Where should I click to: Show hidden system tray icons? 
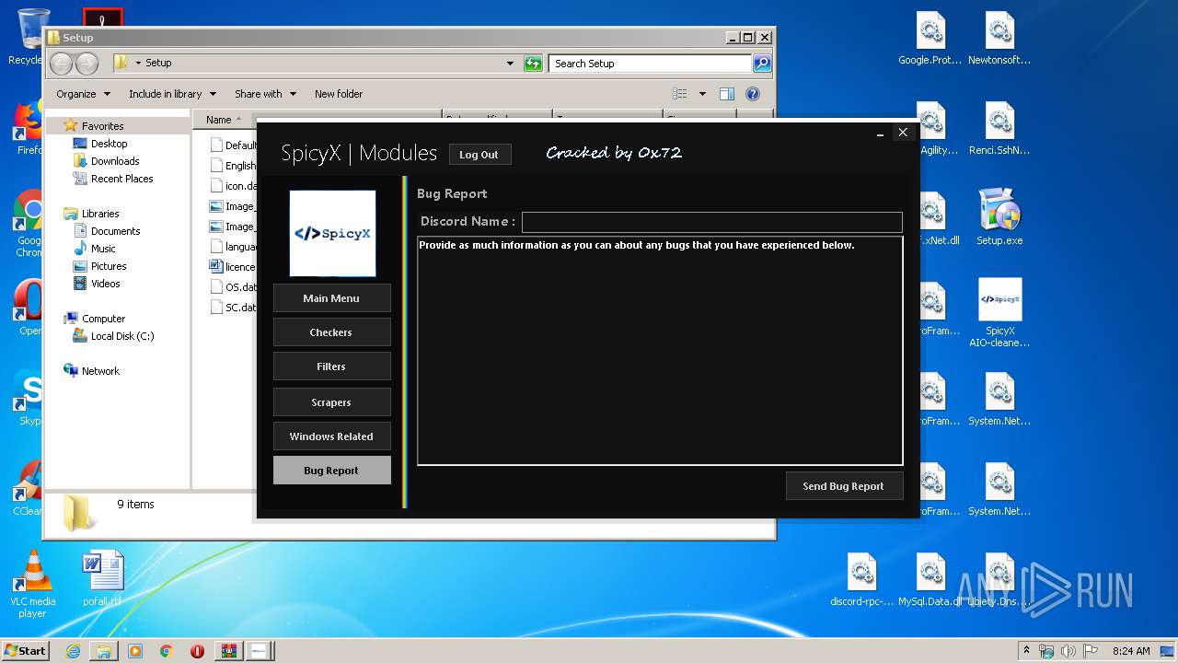tap(1026, 651)
